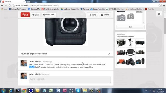Open the Windows Start button
Screen dimensions: 166x93
coord(3,91)
